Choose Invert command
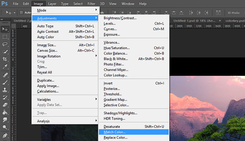Viewport: 245px width, 141px height. tap(133, 83)
